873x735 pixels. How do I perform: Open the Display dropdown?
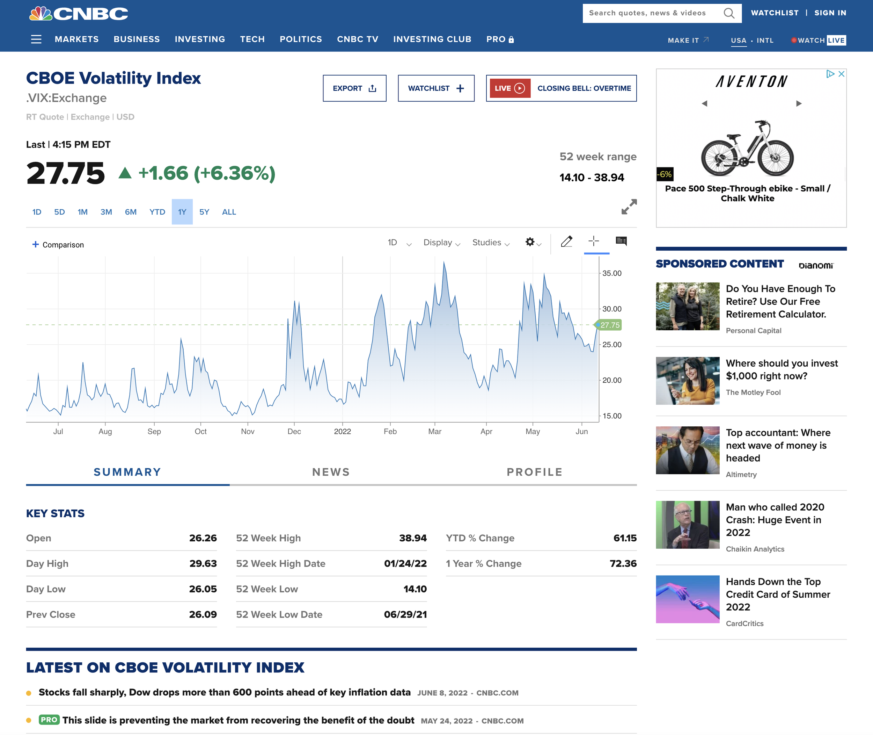click(x=441, y=243)
